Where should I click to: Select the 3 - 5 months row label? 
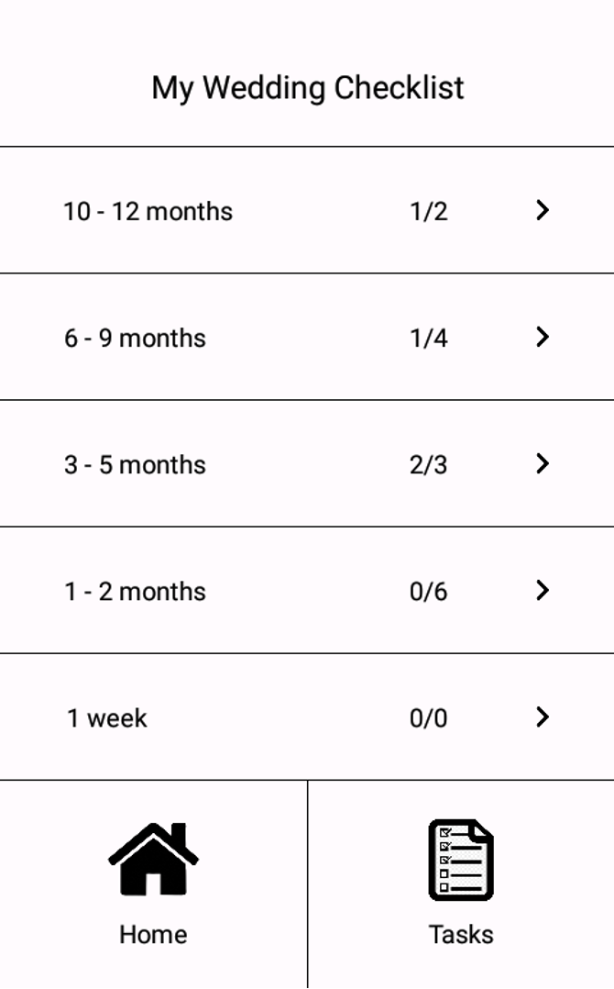(135, 464)
